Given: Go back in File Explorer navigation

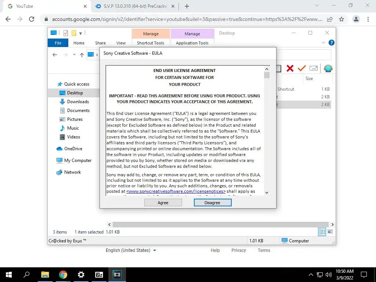Looking at the screenshot, I should point(55,55).
